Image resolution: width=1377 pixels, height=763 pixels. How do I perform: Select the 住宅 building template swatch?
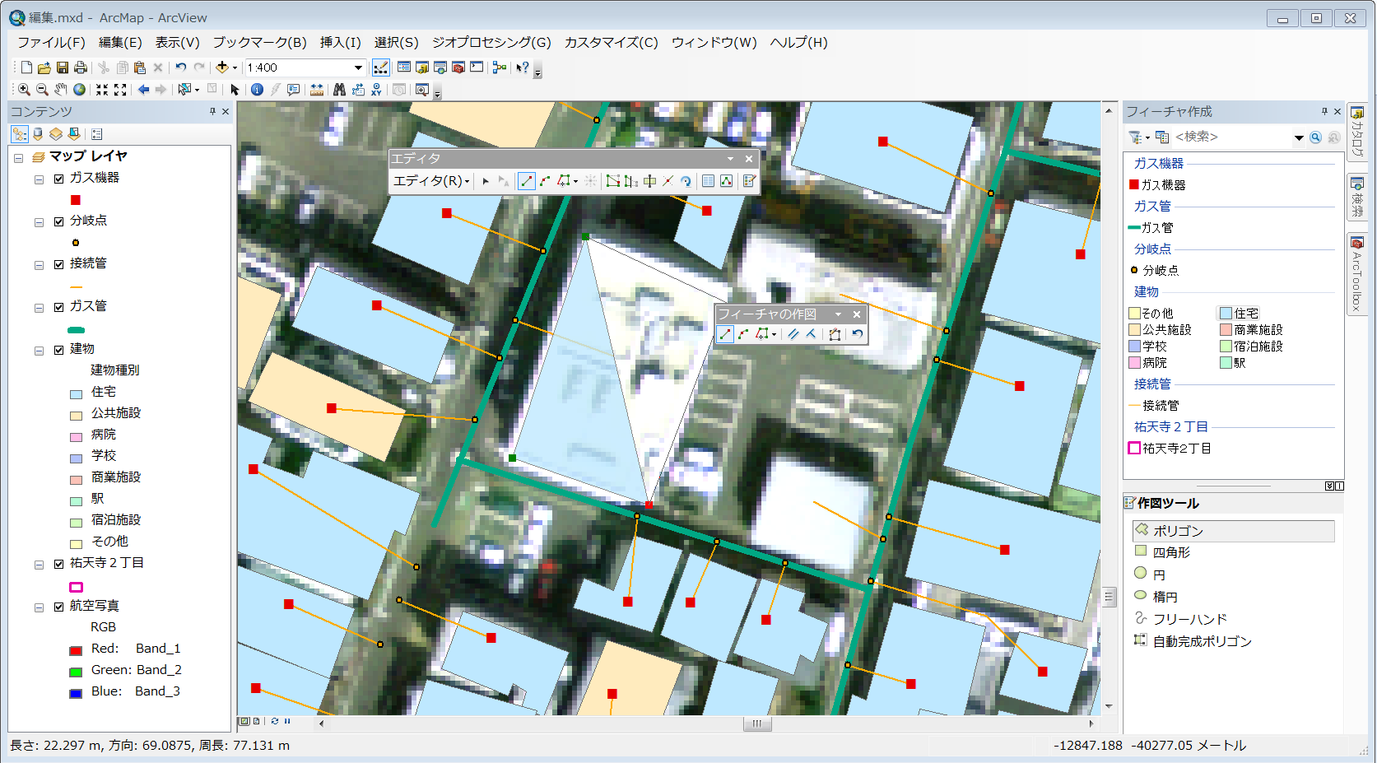[x=1226, y=314]
